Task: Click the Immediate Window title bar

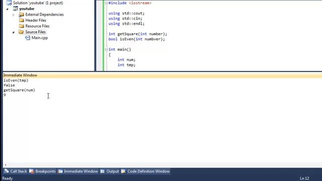Action: (163, 75)
